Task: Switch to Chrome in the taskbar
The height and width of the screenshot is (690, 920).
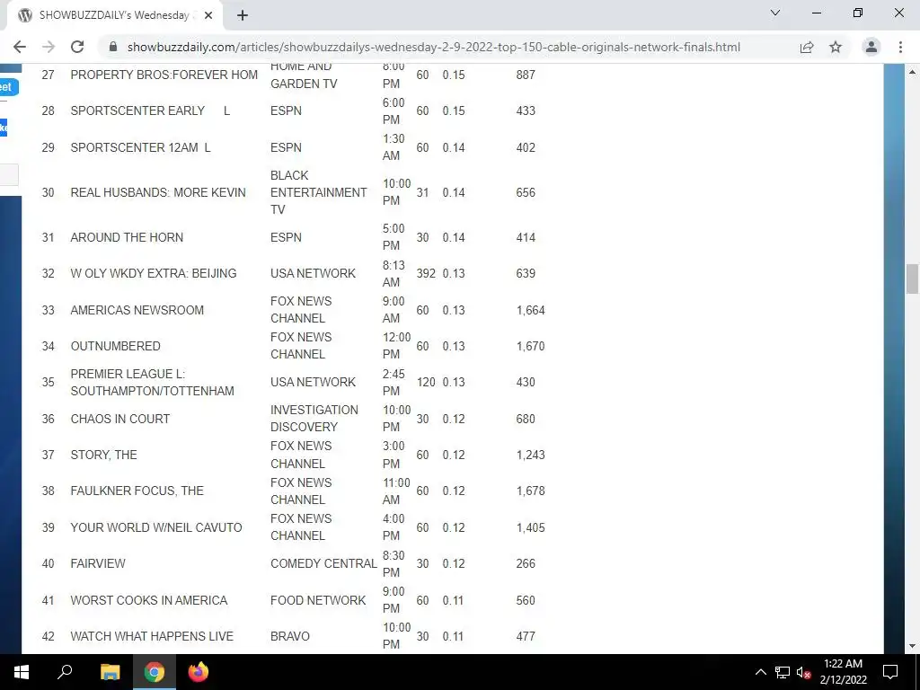Action: 155,672
